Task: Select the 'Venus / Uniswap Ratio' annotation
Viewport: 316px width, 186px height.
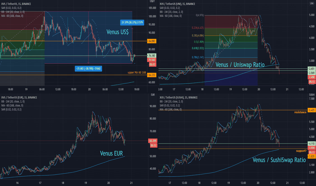Action: [240, 65]
